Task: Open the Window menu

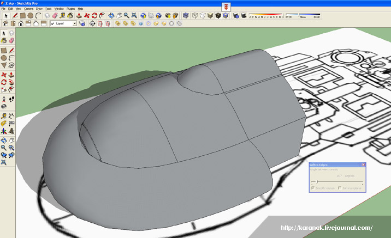Action: [59, 9]
